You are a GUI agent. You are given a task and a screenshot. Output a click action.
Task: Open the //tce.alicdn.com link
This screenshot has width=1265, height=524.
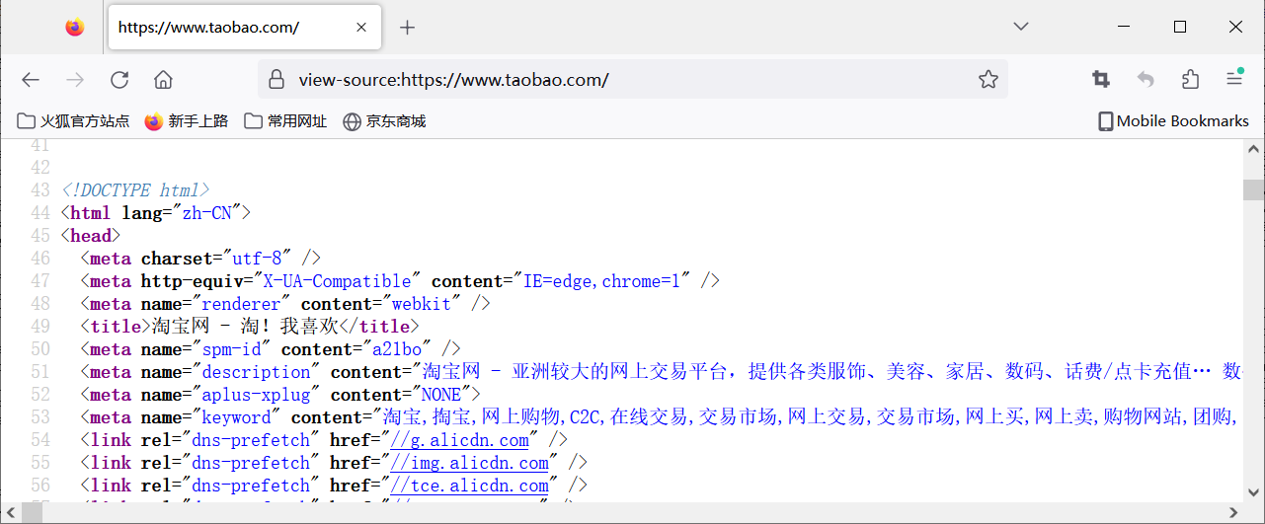coord(469,486)
